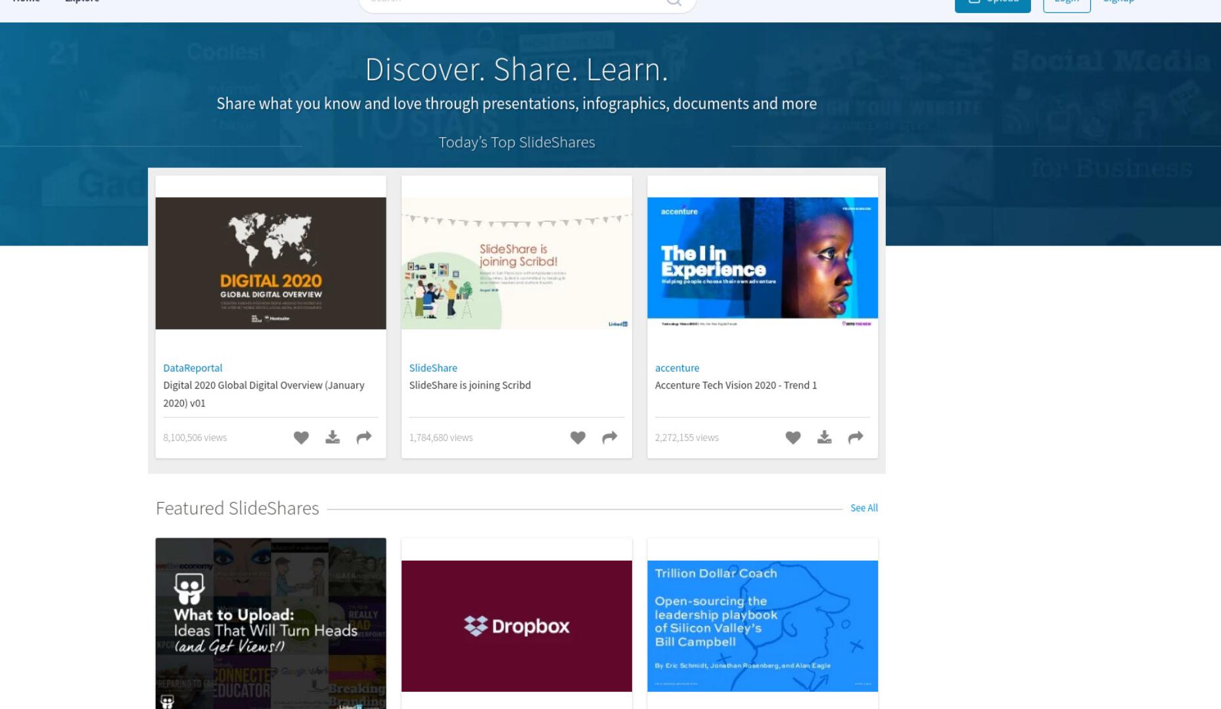
Task: Share the Accenture Tech Vision 2020 presentation
Action: tap(856, 437)
